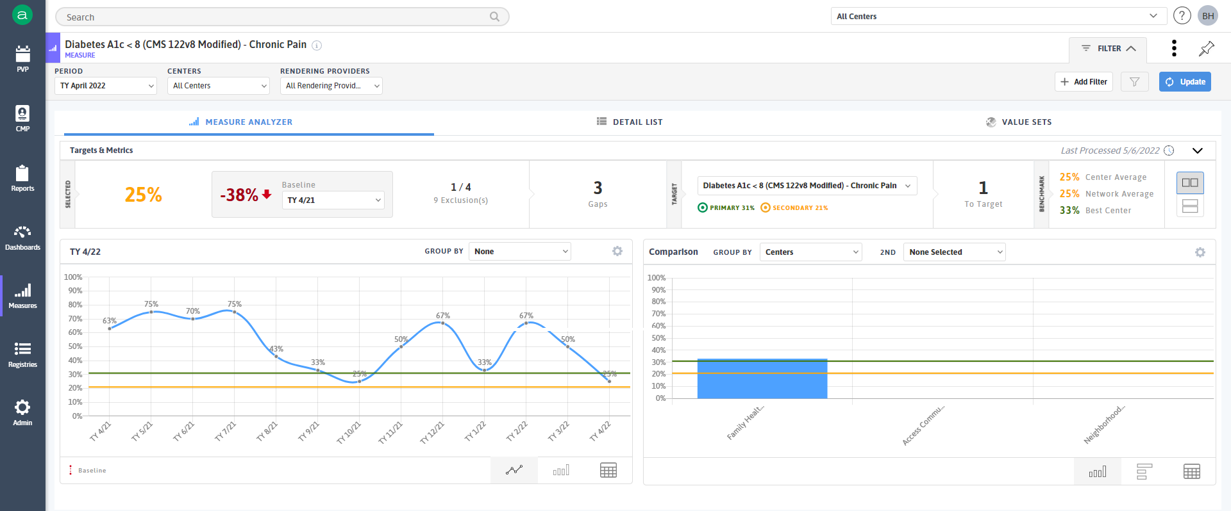1231x511 pixels.
Task: Switch to the Value Sets tab
Action: [1019, 122]
